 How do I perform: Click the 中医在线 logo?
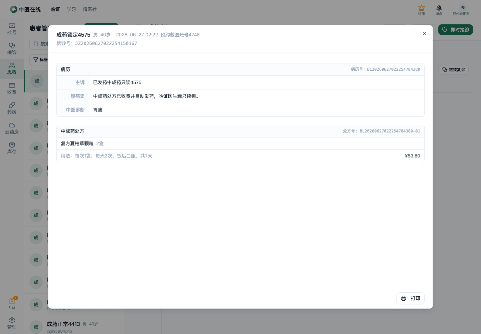click(25, 9)
